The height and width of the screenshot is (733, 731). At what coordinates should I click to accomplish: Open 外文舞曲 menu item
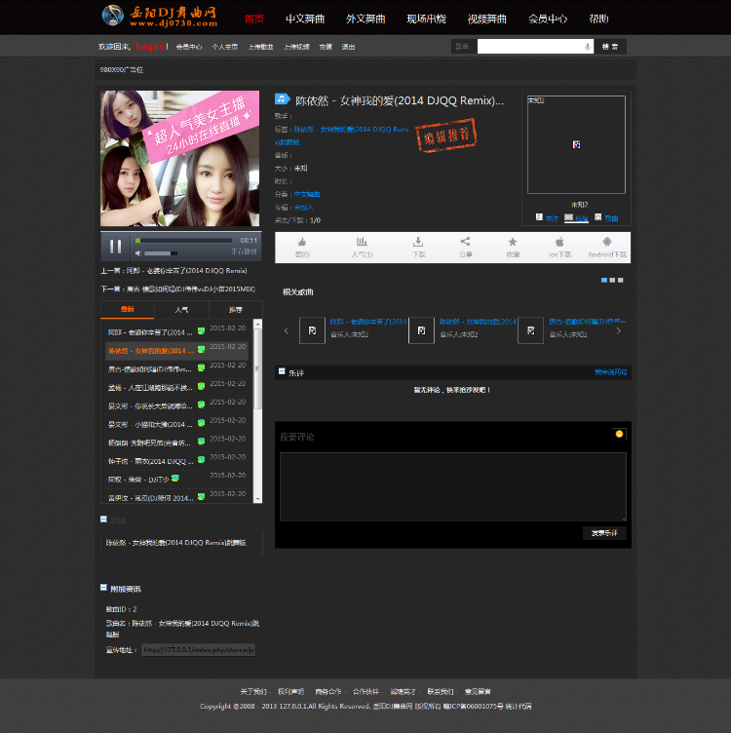coord(365,19)
